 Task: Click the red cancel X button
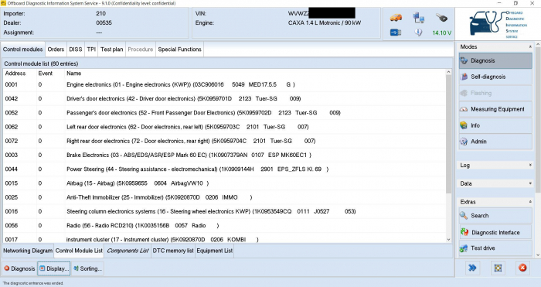click(522, 268)
